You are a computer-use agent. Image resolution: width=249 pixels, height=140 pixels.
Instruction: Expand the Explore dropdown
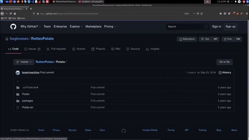[x=76, y=26]
